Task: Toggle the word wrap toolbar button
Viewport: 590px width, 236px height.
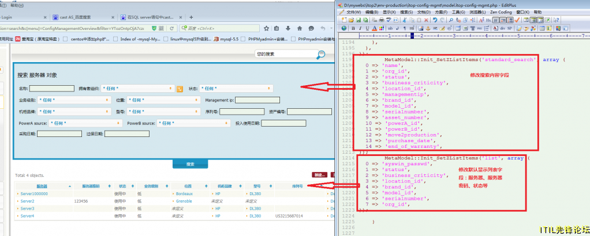Action: click(x=496, y=20)
